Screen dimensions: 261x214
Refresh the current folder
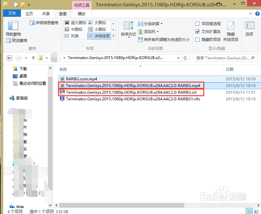(185, 58)
